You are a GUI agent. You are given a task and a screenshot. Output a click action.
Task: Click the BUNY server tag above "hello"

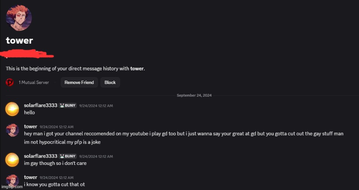[68, 105]
